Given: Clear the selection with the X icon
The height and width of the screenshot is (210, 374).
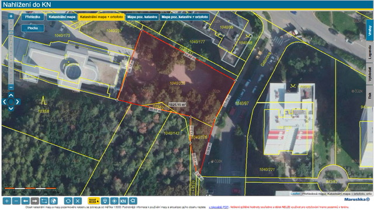Looking at the screenshot, I should [78, 201].
